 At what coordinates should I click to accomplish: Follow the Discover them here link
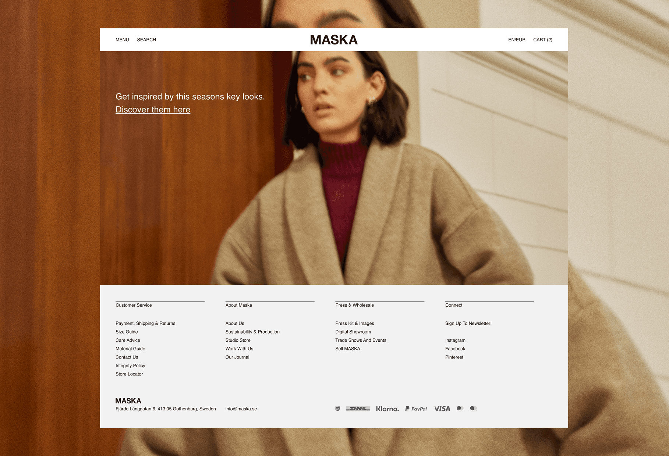(x=153, y=110)
